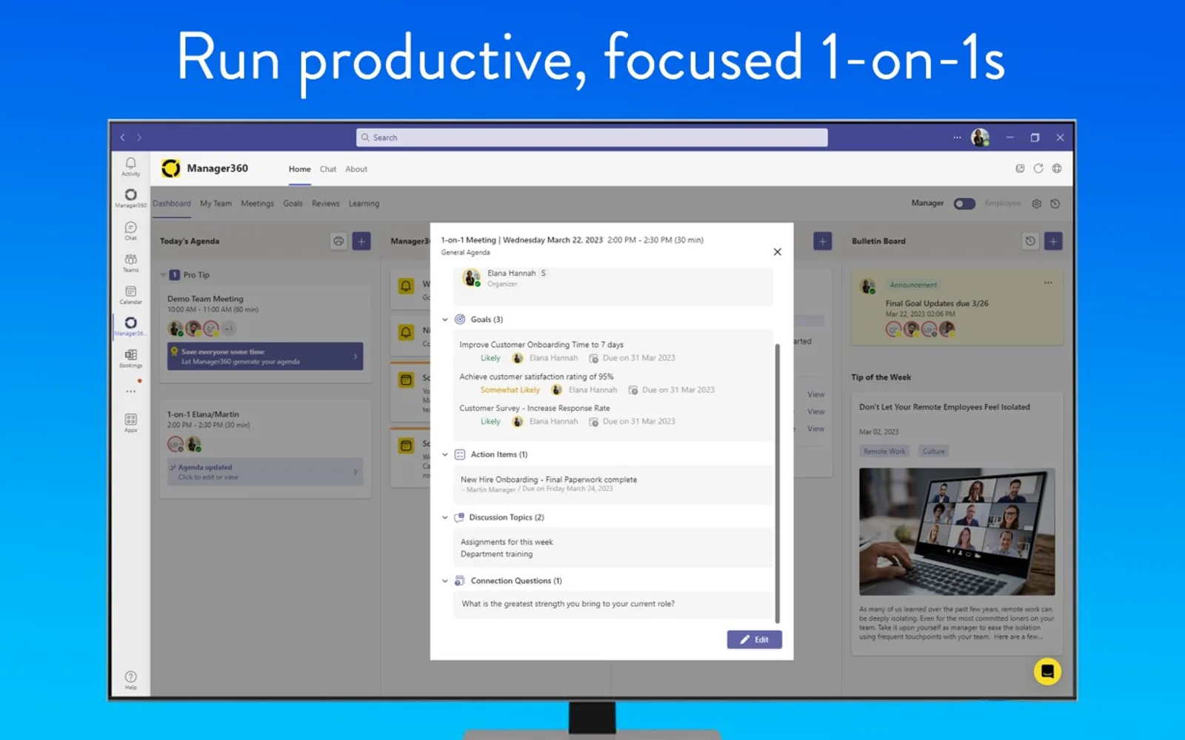Click the history clock icon beside the gear
Viewport: 1185px width, 740px height.
pyautogui.click(x=1055, y=203)
